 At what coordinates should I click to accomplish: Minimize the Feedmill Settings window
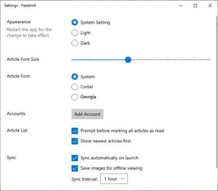181,5
